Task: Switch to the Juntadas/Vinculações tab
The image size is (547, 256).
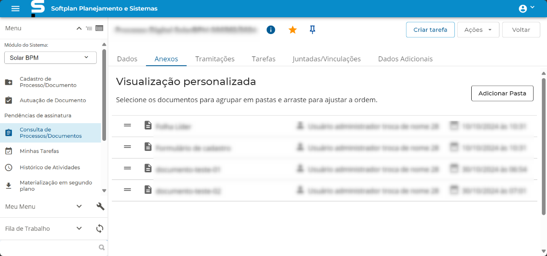Action: point(327,59)
